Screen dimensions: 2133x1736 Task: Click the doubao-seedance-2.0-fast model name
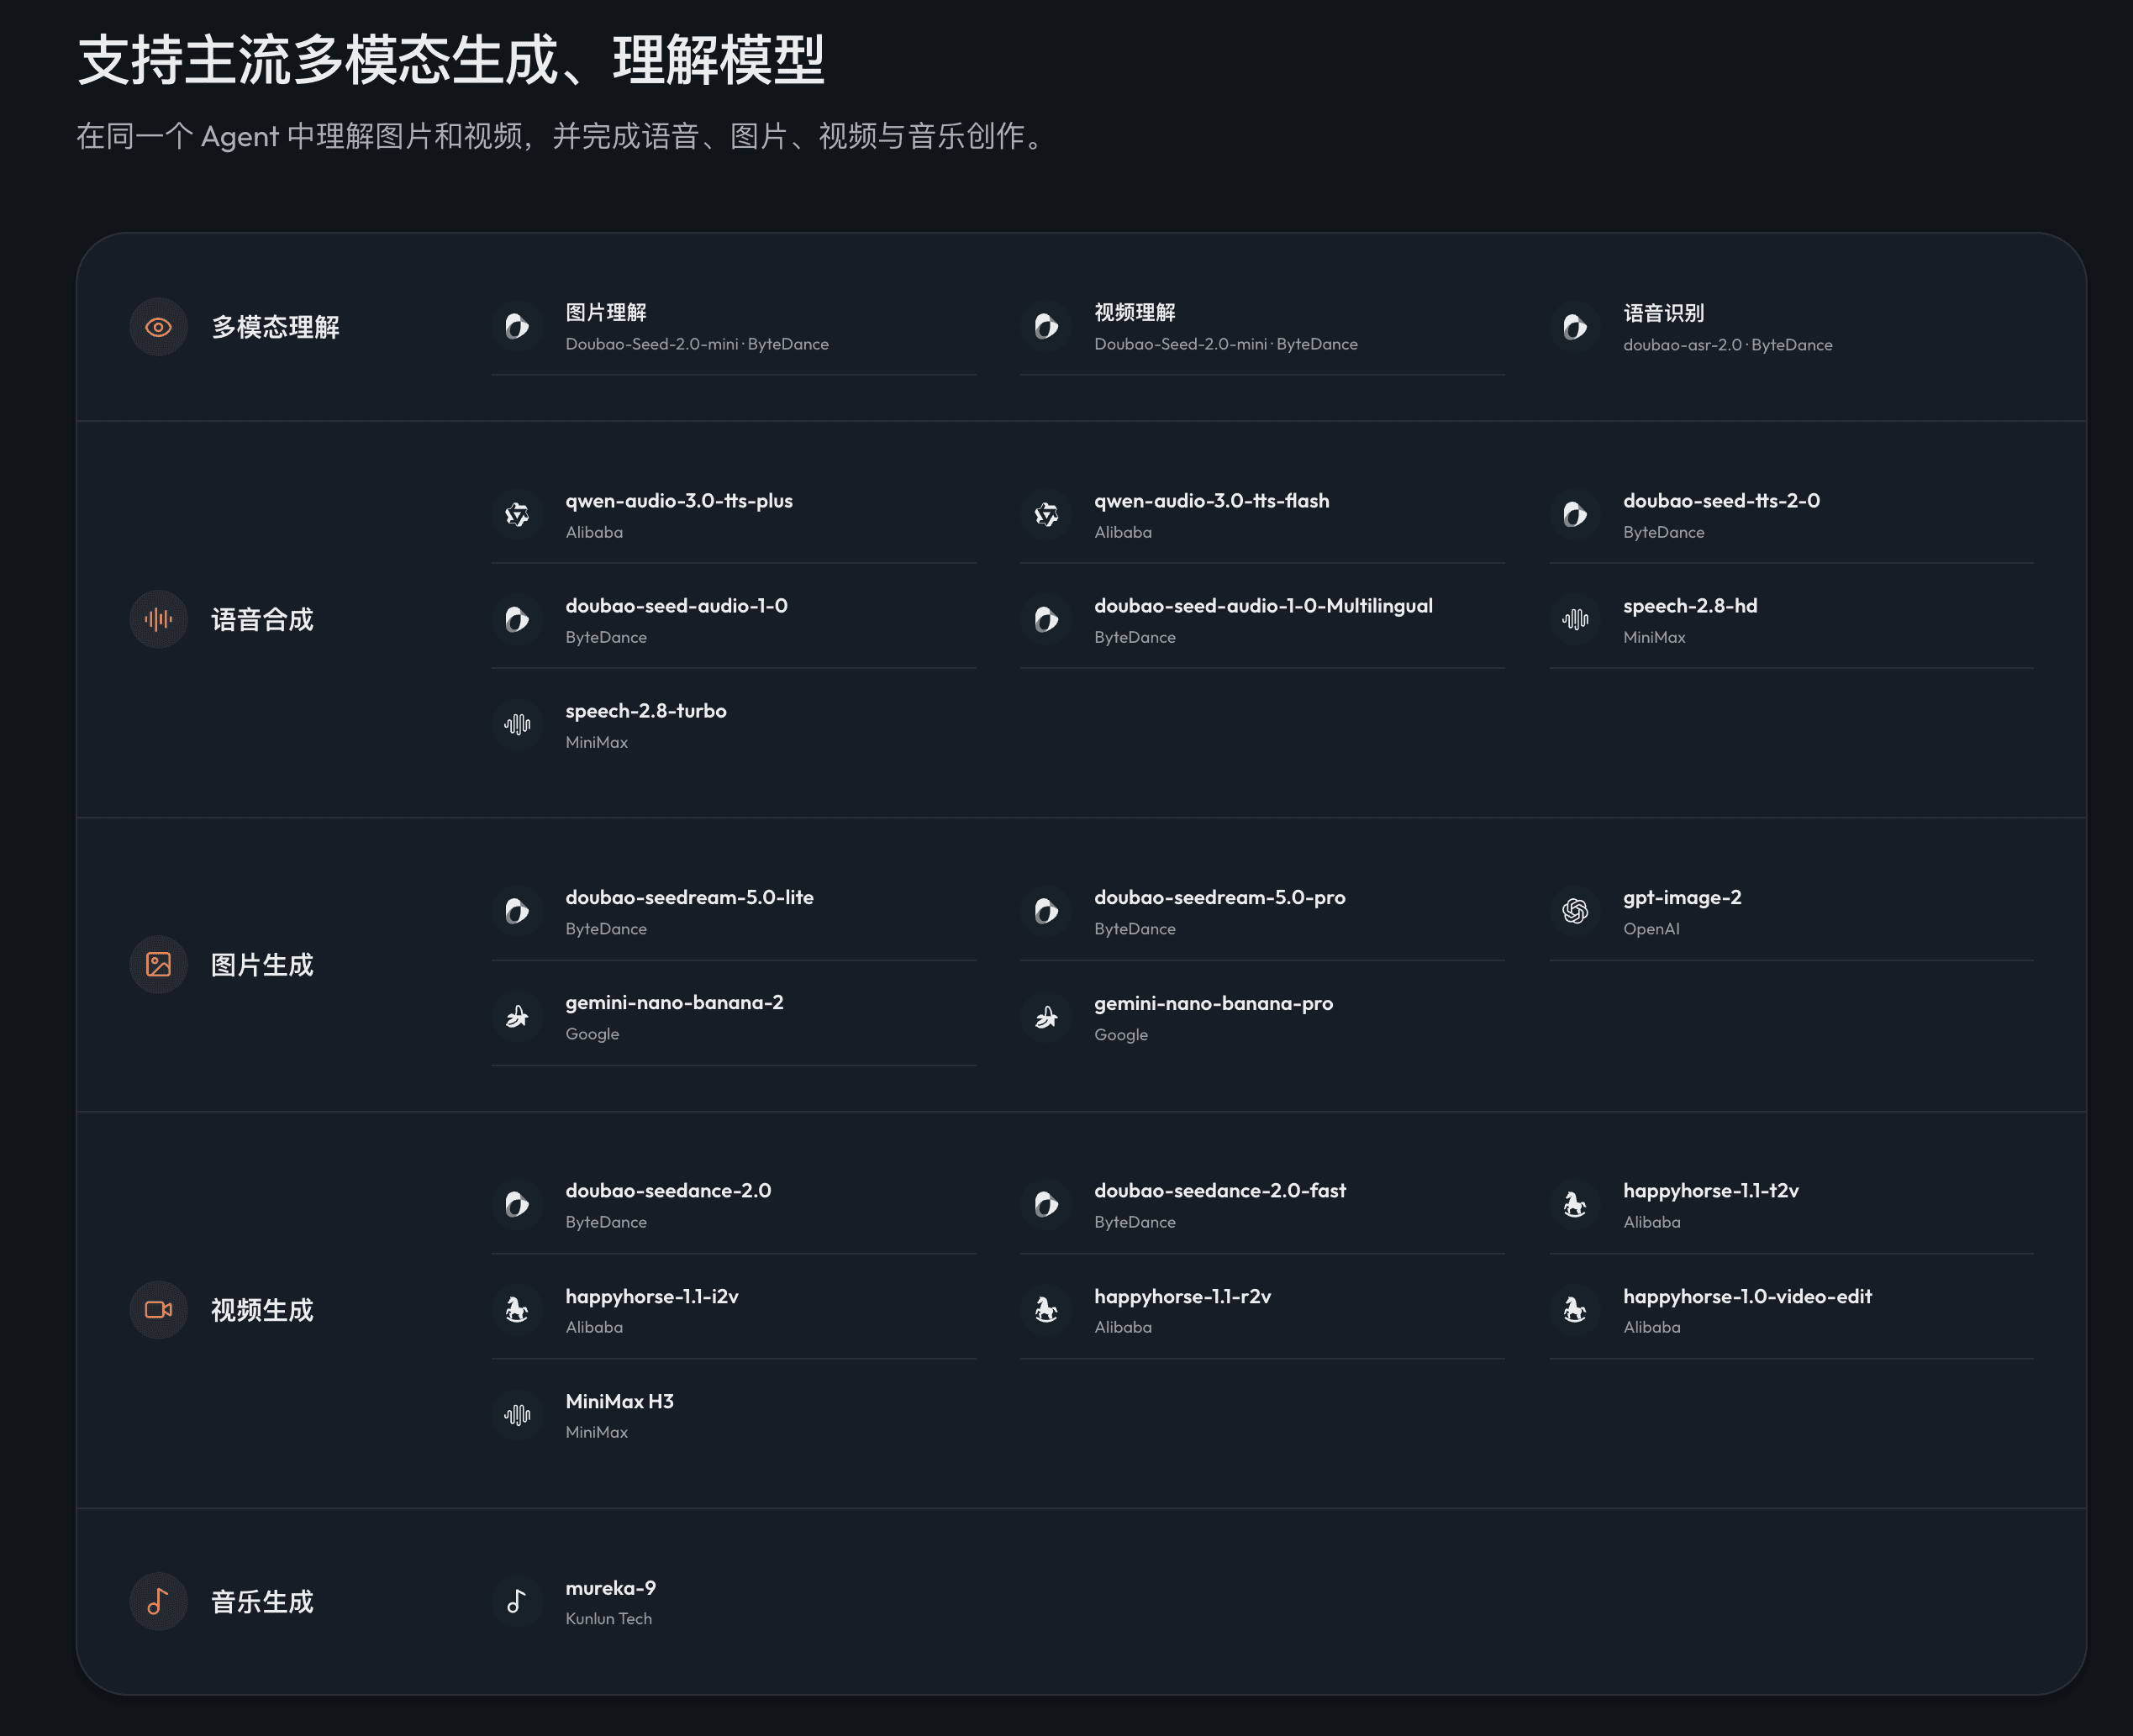click(x=1220, y=1191)
